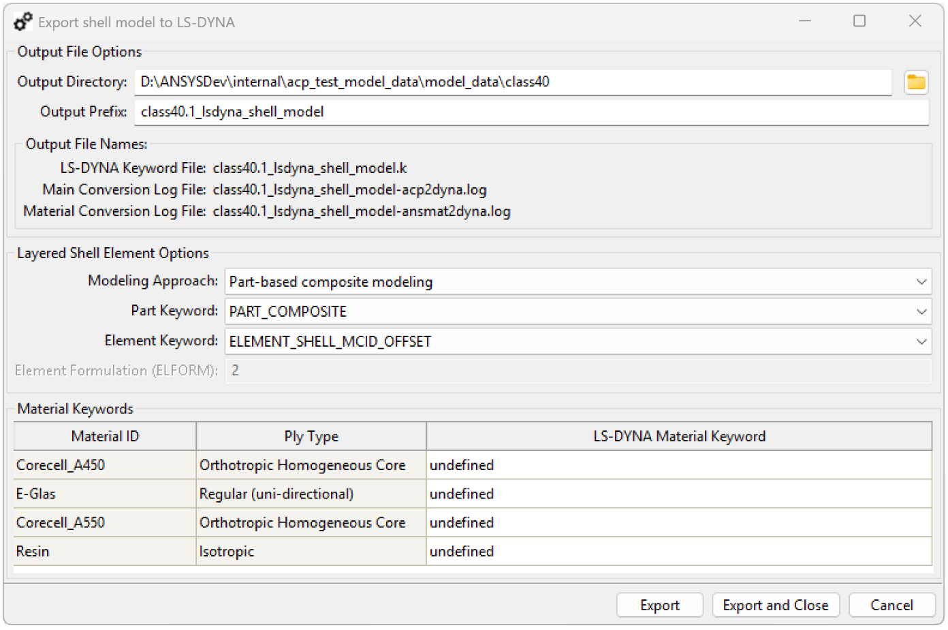Open the Modeling Approach dropdown
The width and height of the screenshot is (948, 630).
tap(922, 281)
